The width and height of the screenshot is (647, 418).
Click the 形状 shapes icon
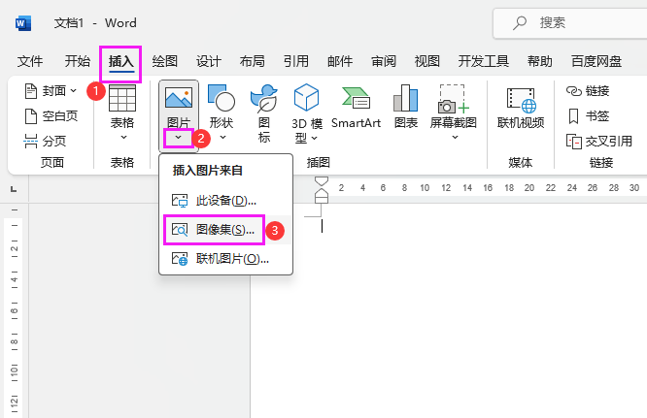(221, 98)
